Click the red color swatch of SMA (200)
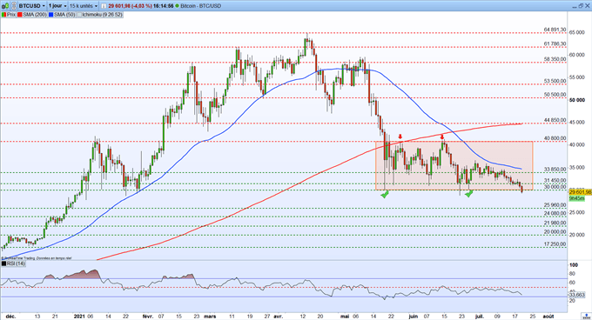This screenshot has height=320, width=592. coord(20,15)
